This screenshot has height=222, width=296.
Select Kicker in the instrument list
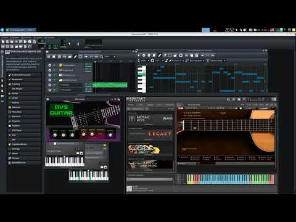pyautogui.click(x=24, y=93)
